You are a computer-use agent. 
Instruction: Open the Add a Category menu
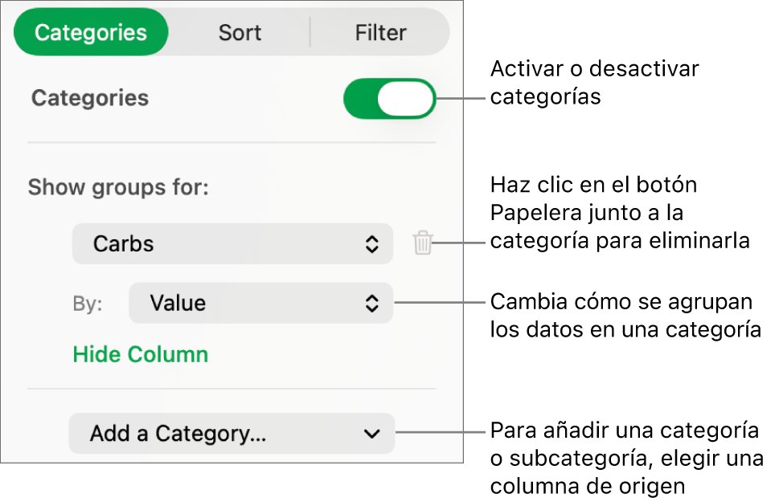pos(232,433)
